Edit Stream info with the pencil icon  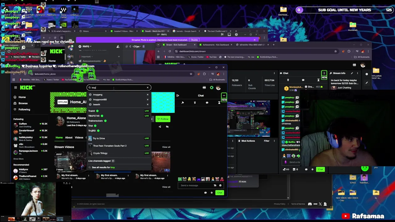tap(352, 73)
